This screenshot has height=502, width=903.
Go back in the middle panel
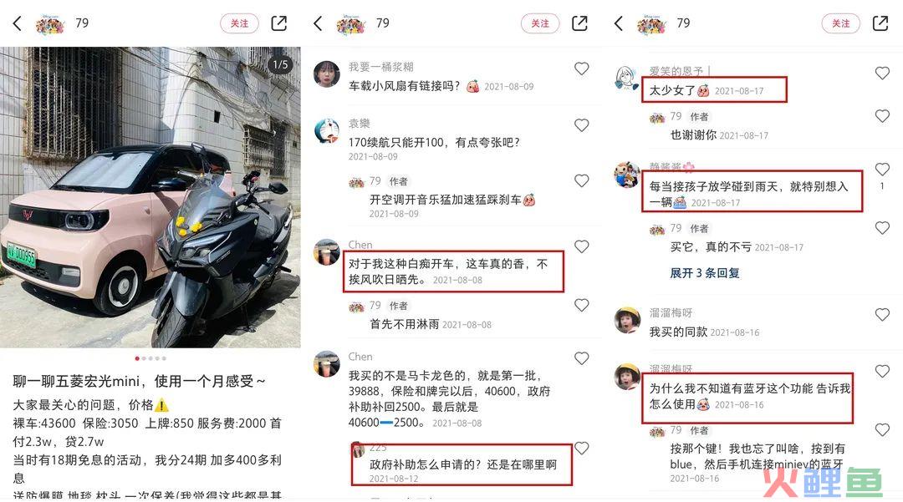(x=318, y=23)
